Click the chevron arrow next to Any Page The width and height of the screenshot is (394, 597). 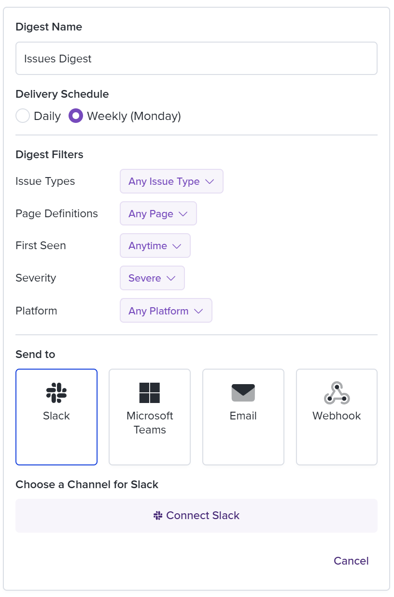click(183, 214)
